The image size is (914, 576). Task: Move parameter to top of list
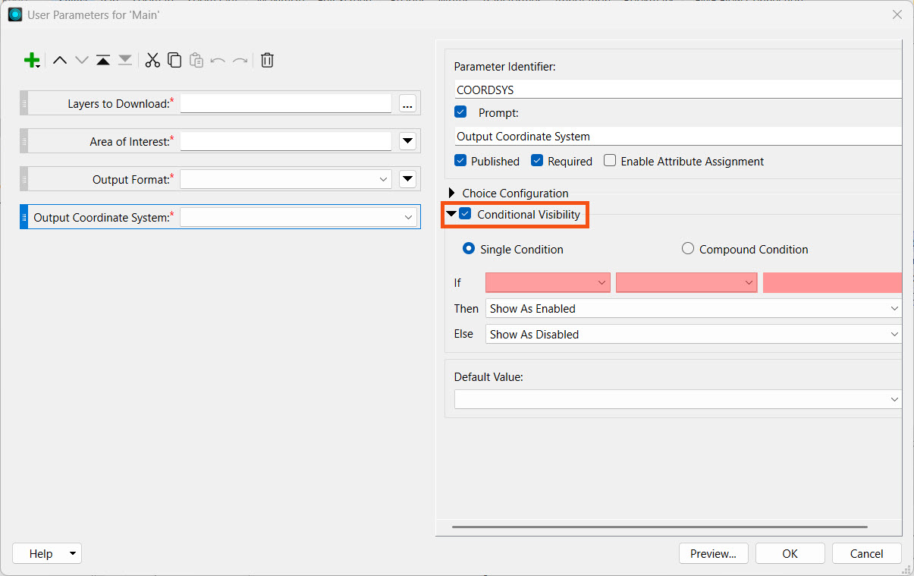pyautogui.click(x=103, y=60)
